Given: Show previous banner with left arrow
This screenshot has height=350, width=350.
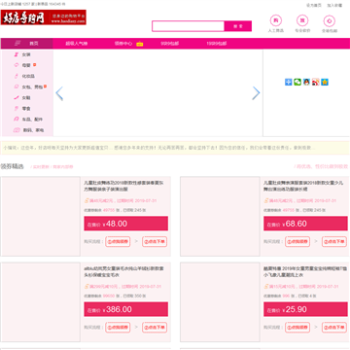Looking at the screenshot, I should coord(59,93).
